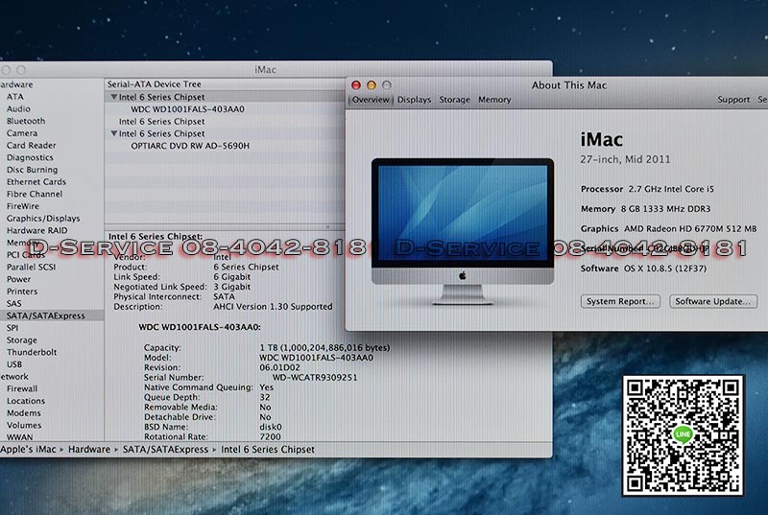Select FireWire in the sidebar

click(x=23, y=206)
